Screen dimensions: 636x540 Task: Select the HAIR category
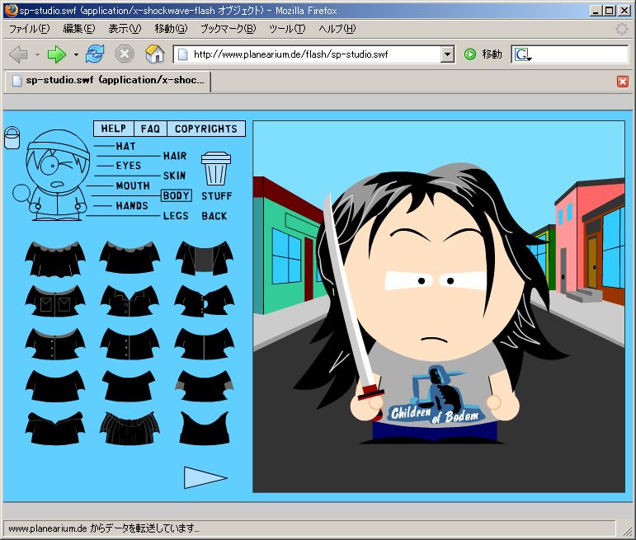175,156
